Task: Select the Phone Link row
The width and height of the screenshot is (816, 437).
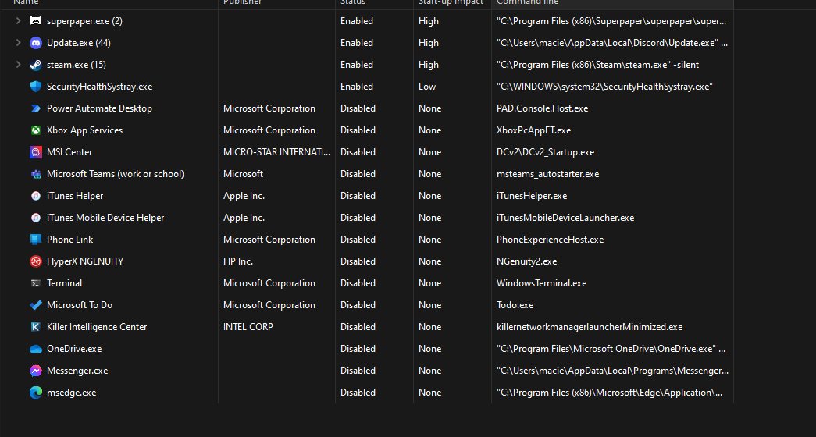Action: (69, 240)
